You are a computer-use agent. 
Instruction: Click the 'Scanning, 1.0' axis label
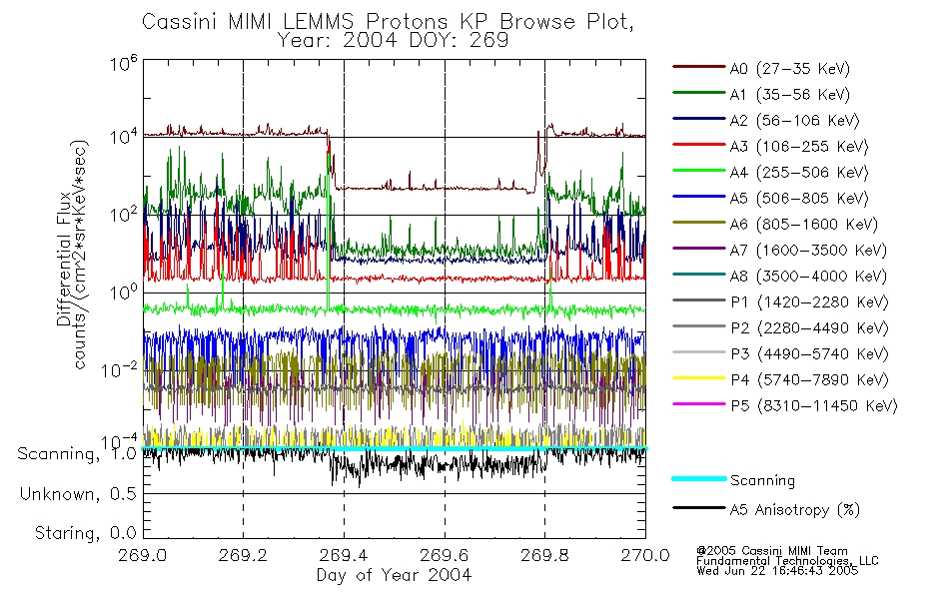76,454
